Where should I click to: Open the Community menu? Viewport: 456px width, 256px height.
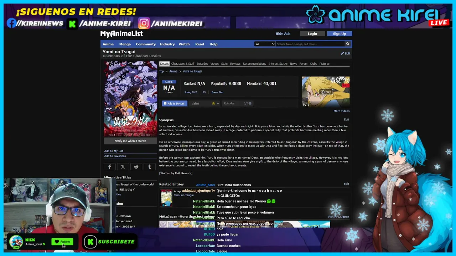(x=146, y=44)
